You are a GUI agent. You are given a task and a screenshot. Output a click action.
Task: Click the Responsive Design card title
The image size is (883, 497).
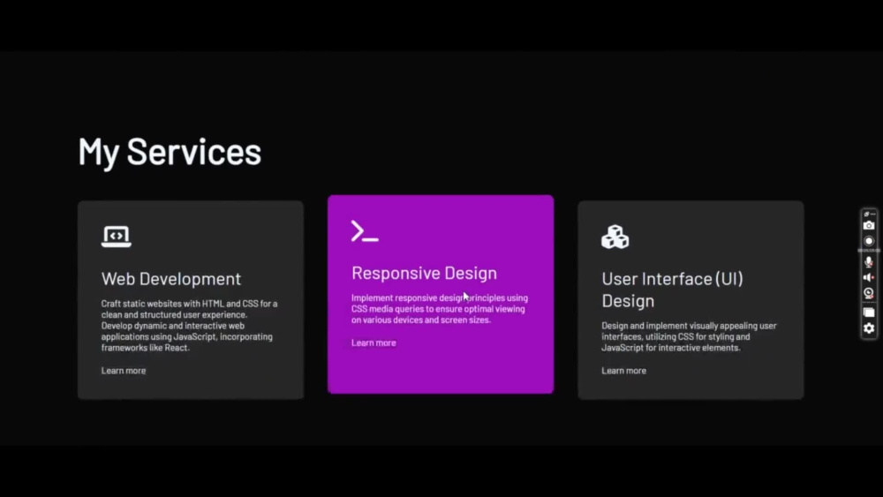click(424, 273)
